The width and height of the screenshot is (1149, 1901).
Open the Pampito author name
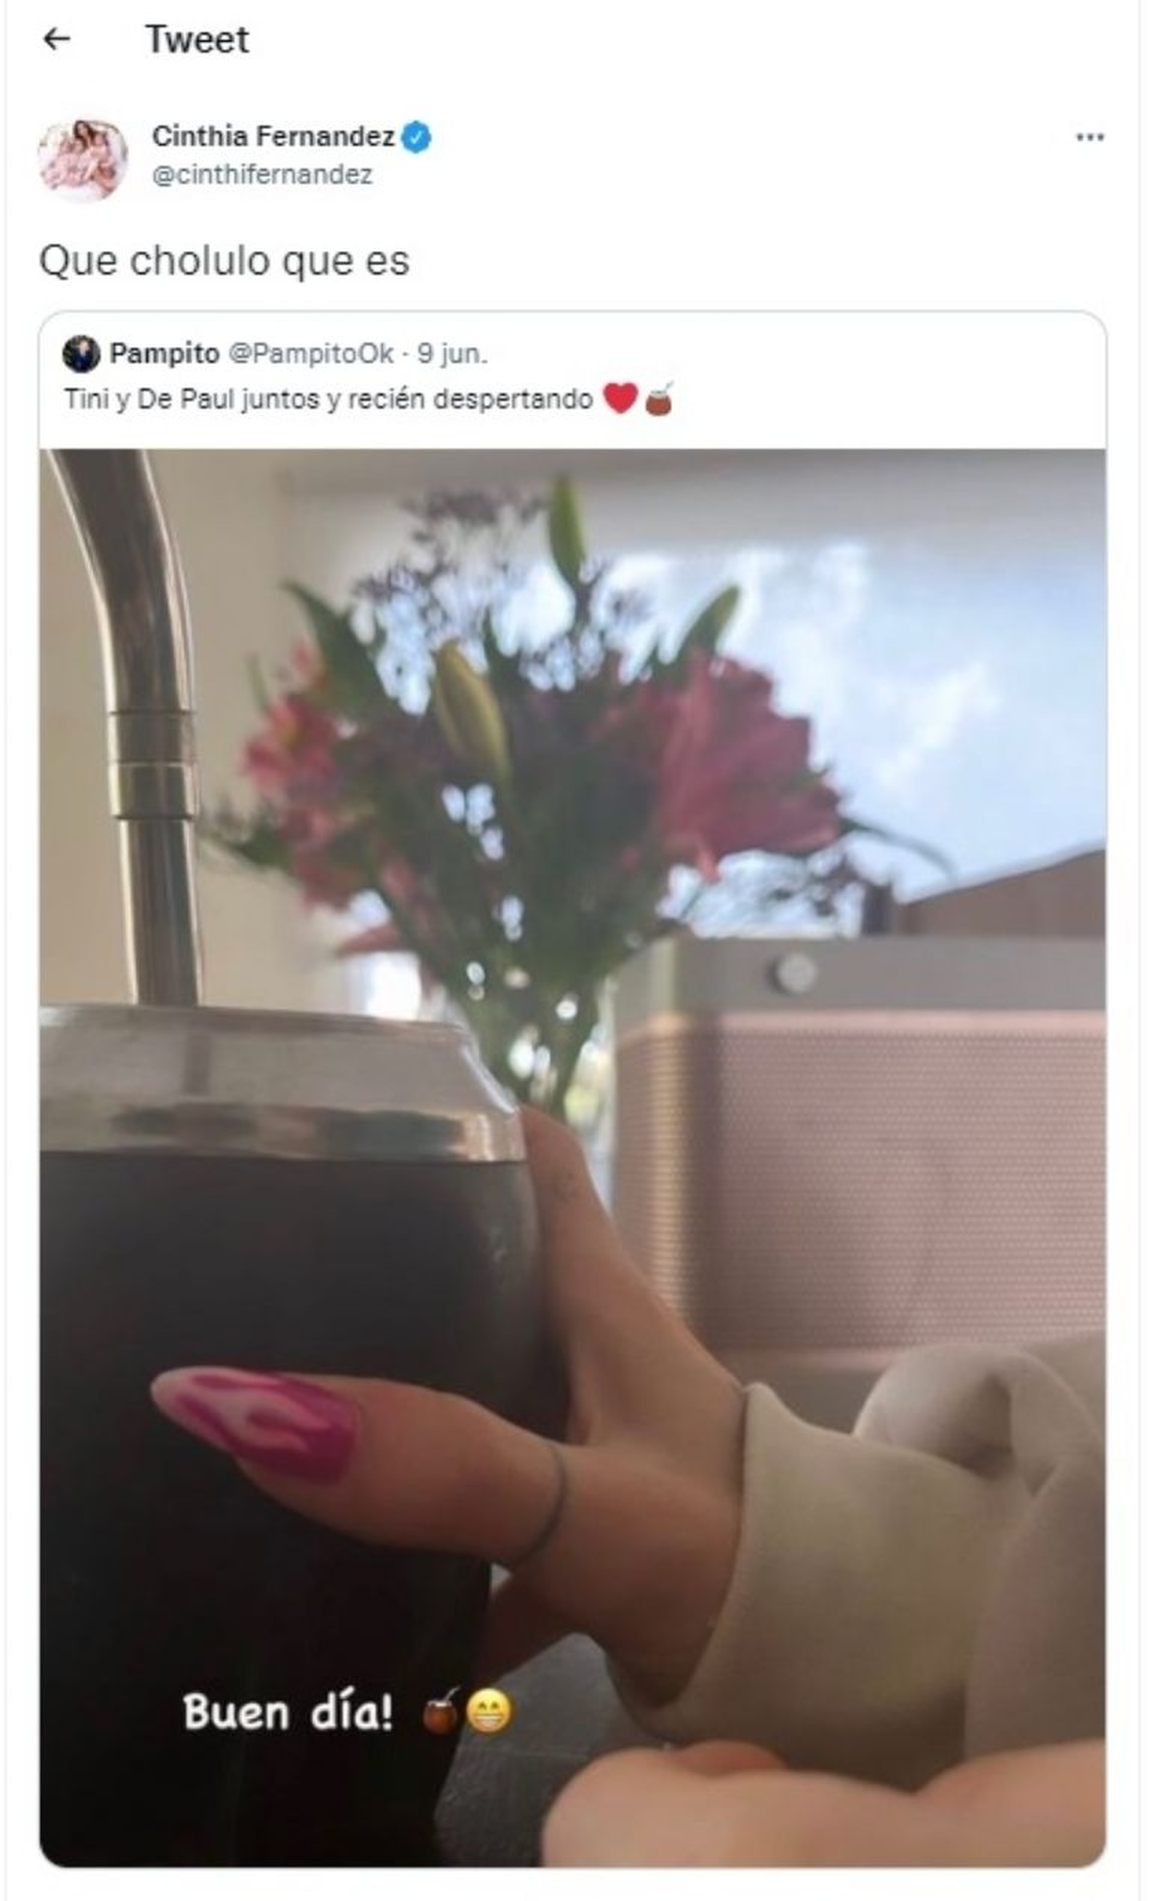coord(165,354)
